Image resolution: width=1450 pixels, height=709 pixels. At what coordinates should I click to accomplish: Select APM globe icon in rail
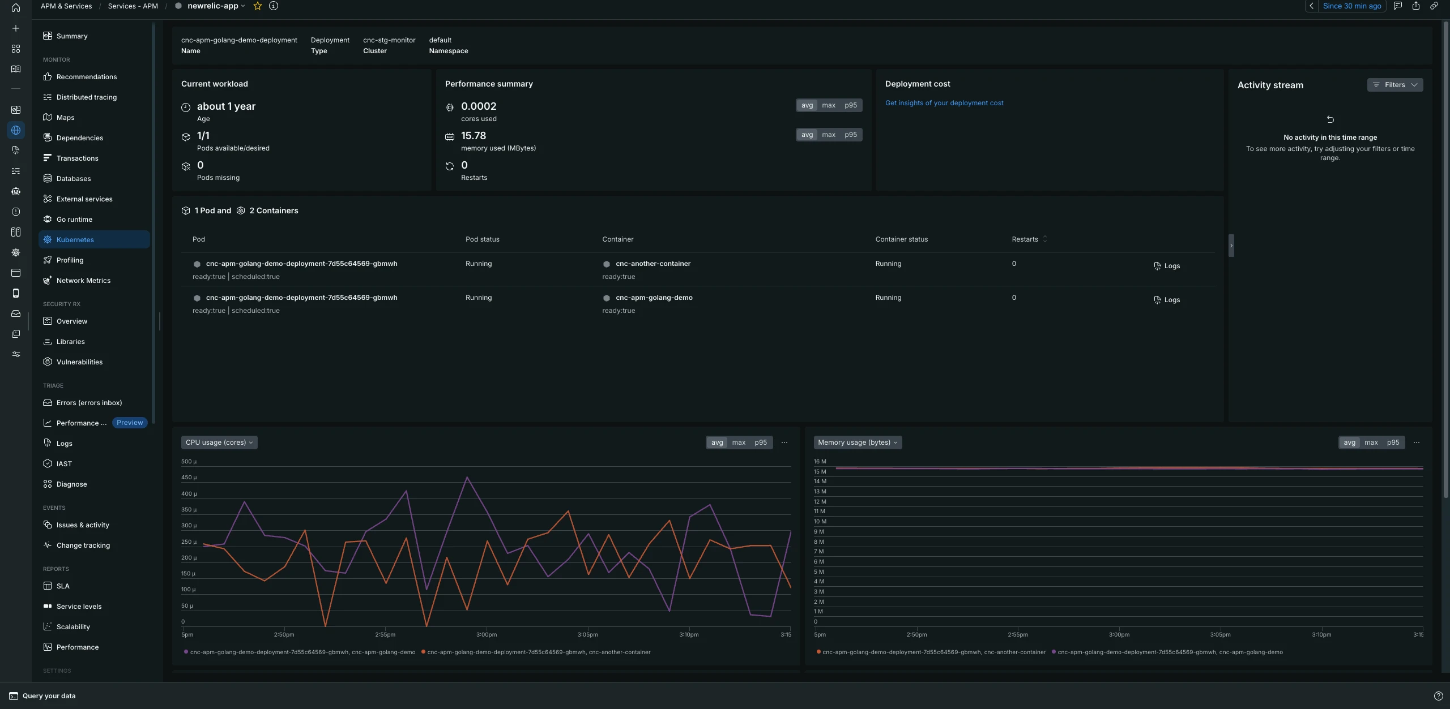tap(16, 130)
